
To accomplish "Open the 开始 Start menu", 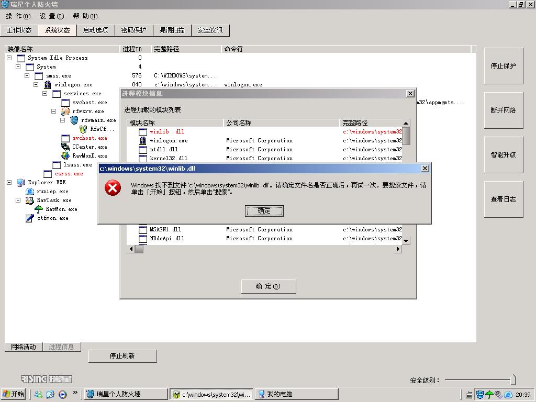I will coord(14,394).
